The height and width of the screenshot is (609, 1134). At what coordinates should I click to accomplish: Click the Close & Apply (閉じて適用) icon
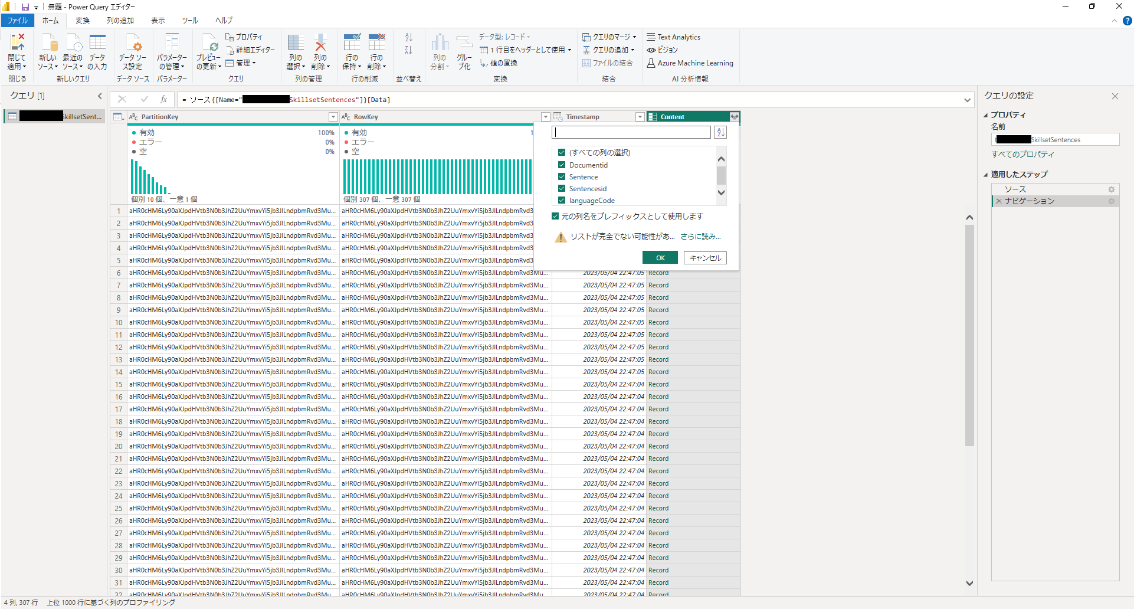tap(17, 42)
